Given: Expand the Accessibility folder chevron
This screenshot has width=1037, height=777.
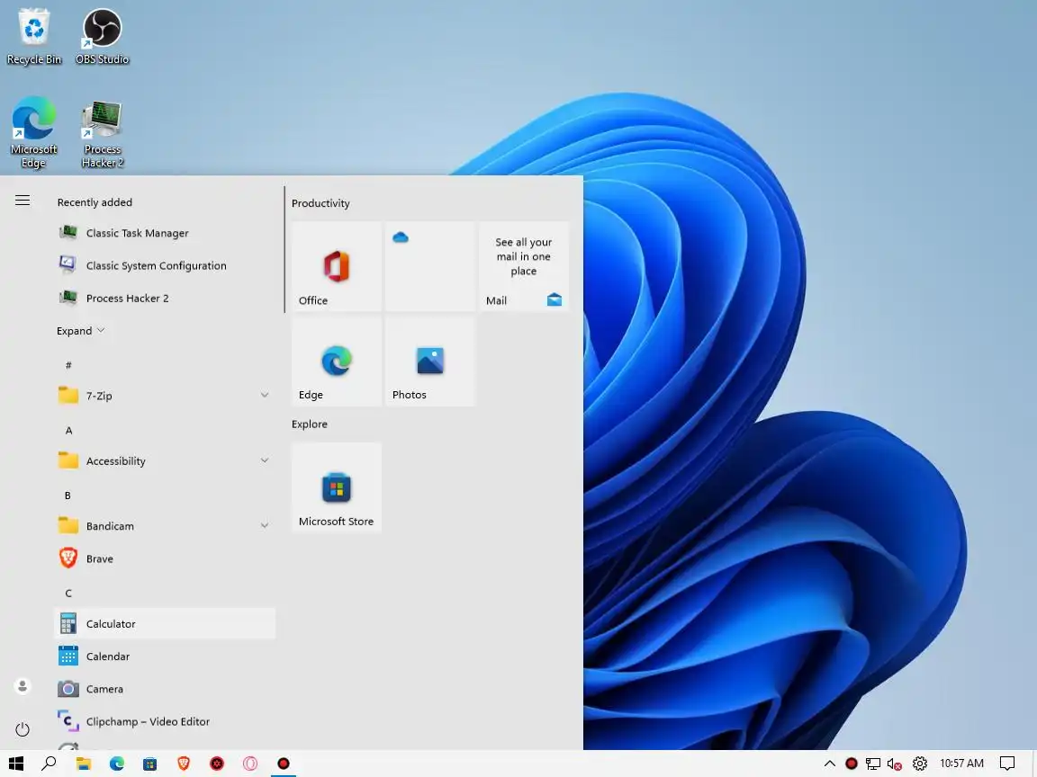Looking at the screenshot, I should pos(265,460).
